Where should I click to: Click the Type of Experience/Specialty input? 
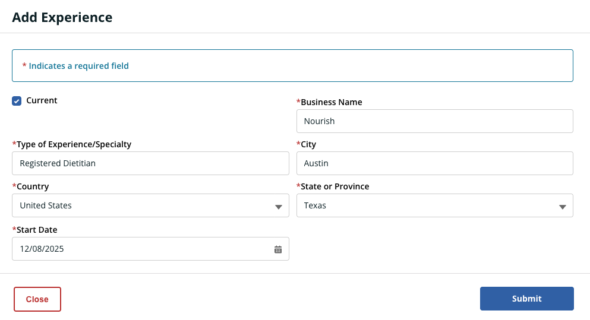click(x=150, y=163)
